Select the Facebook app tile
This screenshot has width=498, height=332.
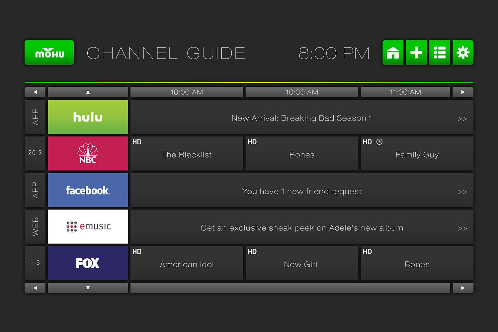(88, 190)
